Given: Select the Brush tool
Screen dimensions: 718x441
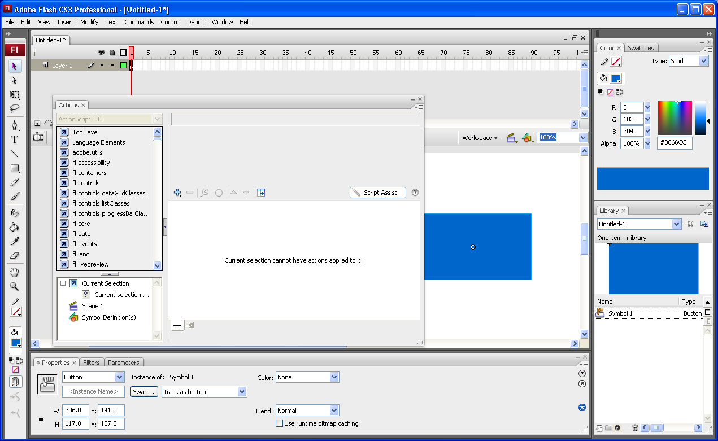Looking at the screenshot, I should click(x=15, y=197).
